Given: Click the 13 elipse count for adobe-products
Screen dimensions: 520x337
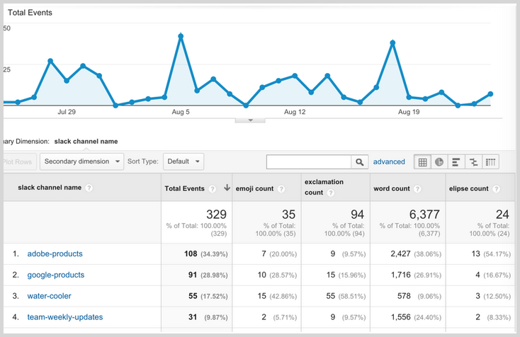Looking at the screenshot, I should 476,254.
